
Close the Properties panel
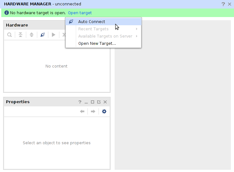pyautogui.click(x=105, y=102)
